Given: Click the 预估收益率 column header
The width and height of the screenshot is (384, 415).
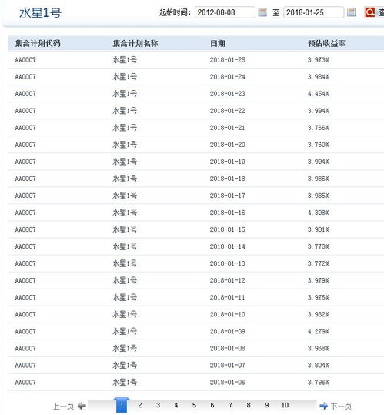Looking at the screenshot, I should 327,43.
